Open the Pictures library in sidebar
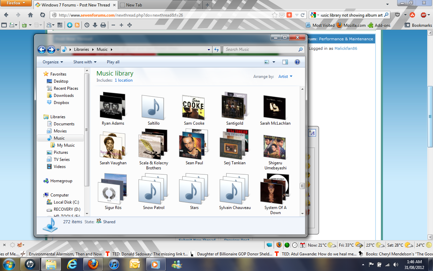The height and width of the screenshot is (271, 433). tap(61, 152)
